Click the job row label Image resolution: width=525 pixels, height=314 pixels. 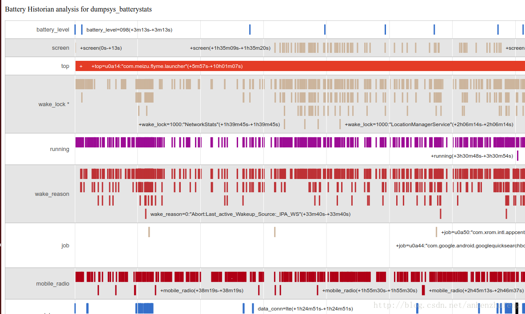click(65, 245)
